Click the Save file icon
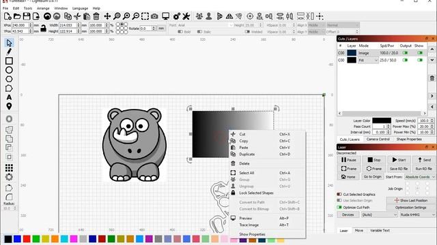 [27, 16]
